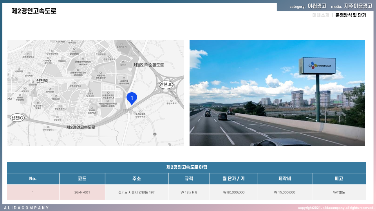Click the 제2경인고속도로 road label on map
This screenshot has width=376, height=211.
point(81,127)
